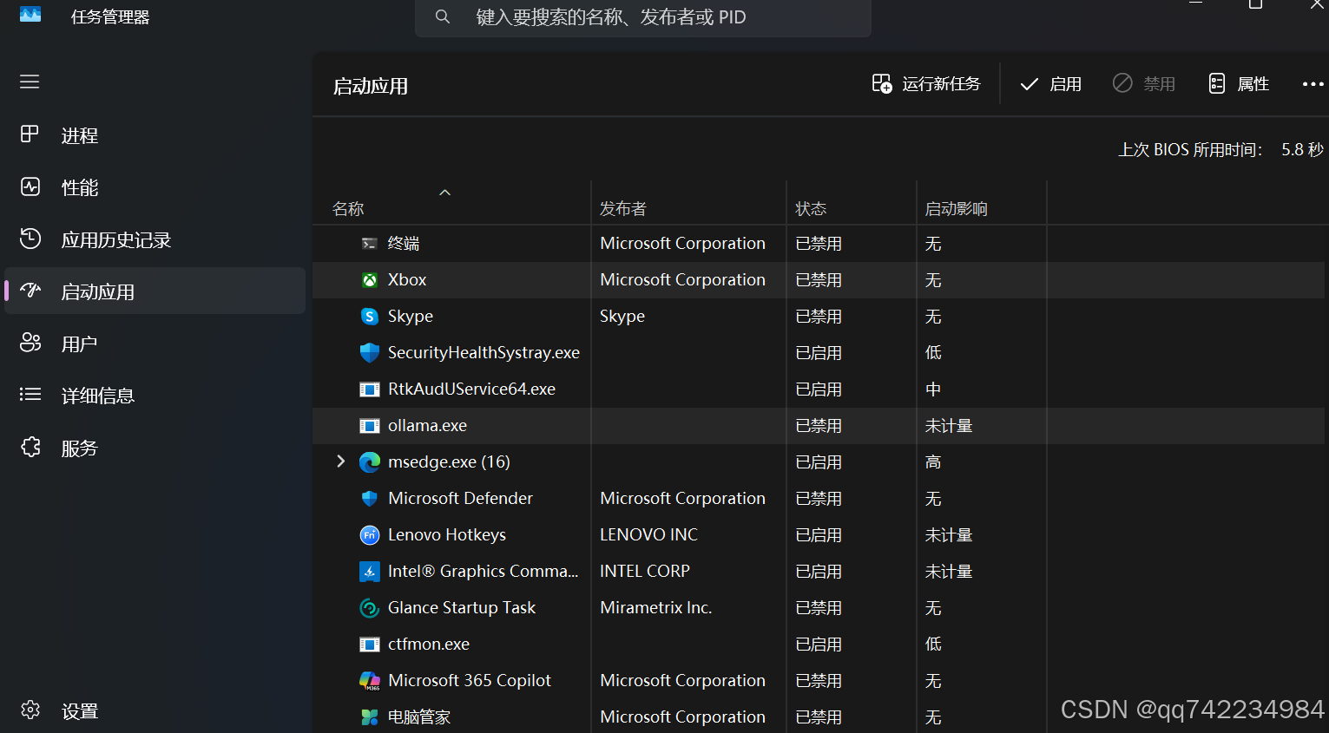The width and height of the screenshot is (1329, 733).
Task: Select the Xbox row name
Action: tap(407, 280)
